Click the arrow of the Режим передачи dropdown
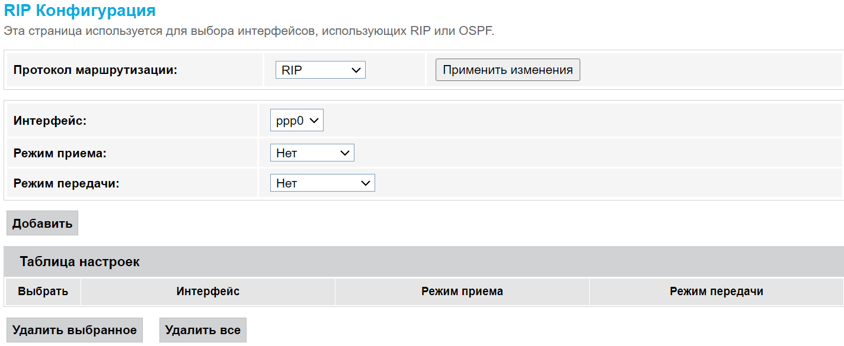 click(x=365, y=183)
